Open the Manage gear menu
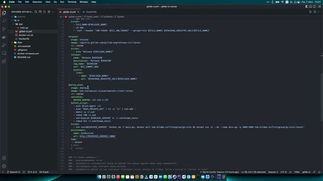323x181 pixels. click(x=4, y=166)
